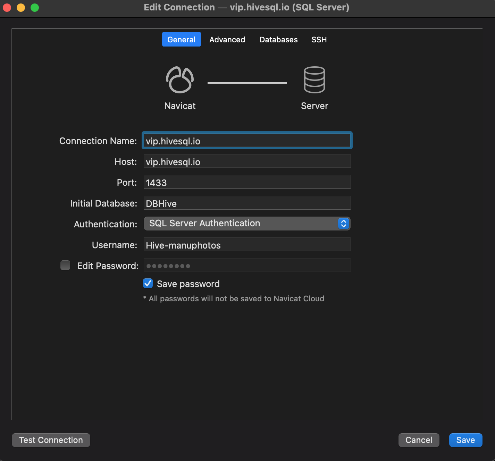Close the Edit Connection window
Viewport: 495px width, 461px height.
[7, 7]
